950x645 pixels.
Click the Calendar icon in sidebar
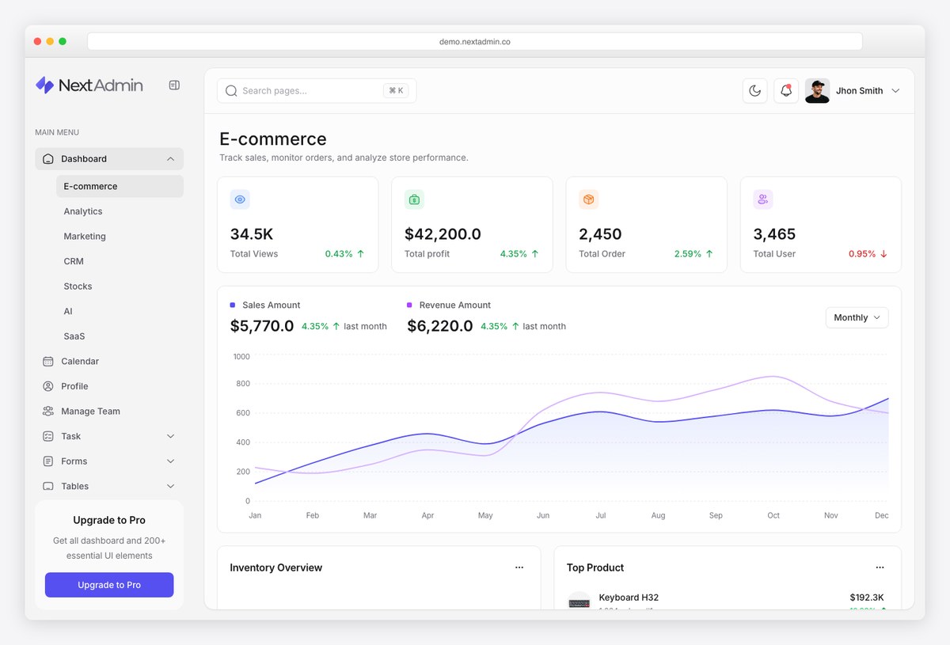tap(48, 362)
